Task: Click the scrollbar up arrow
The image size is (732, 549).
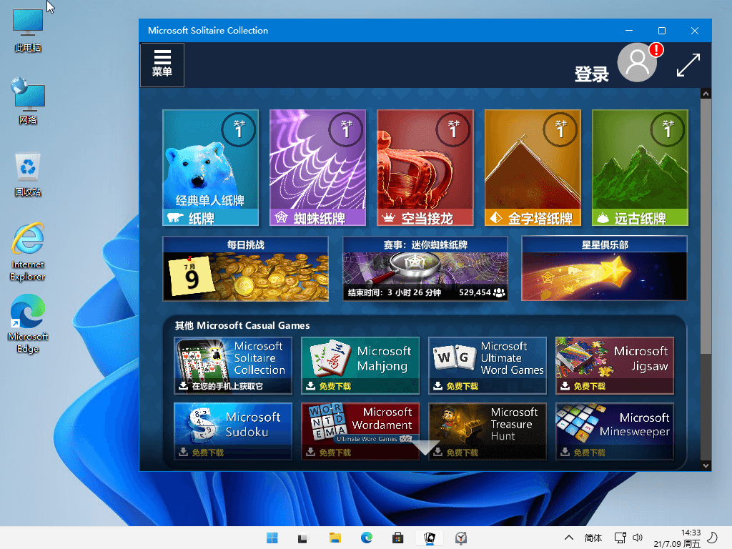Action: [x=706, y=92]
